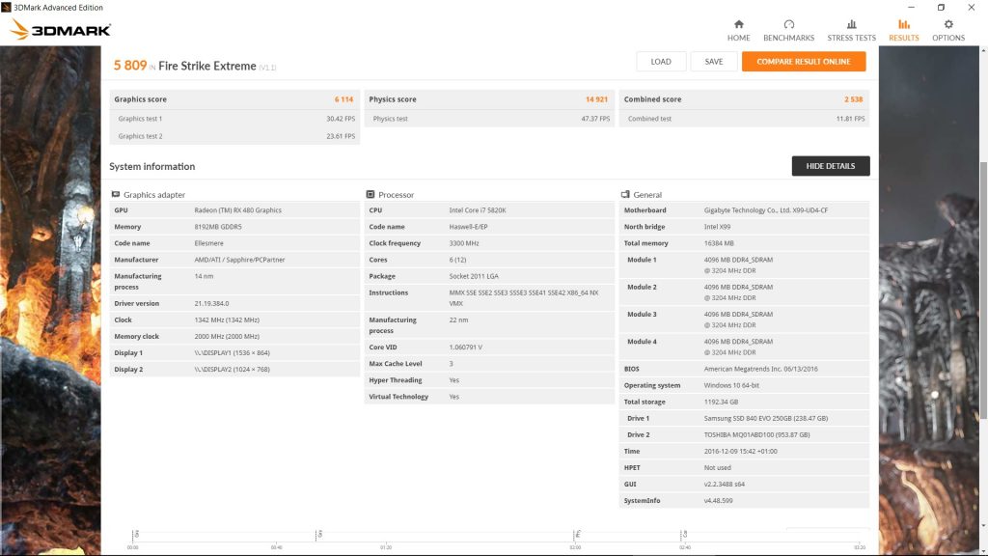This screenshot has width=988, height=556.
Task: Click Total memory value 16384 MB
Action: 719,243
